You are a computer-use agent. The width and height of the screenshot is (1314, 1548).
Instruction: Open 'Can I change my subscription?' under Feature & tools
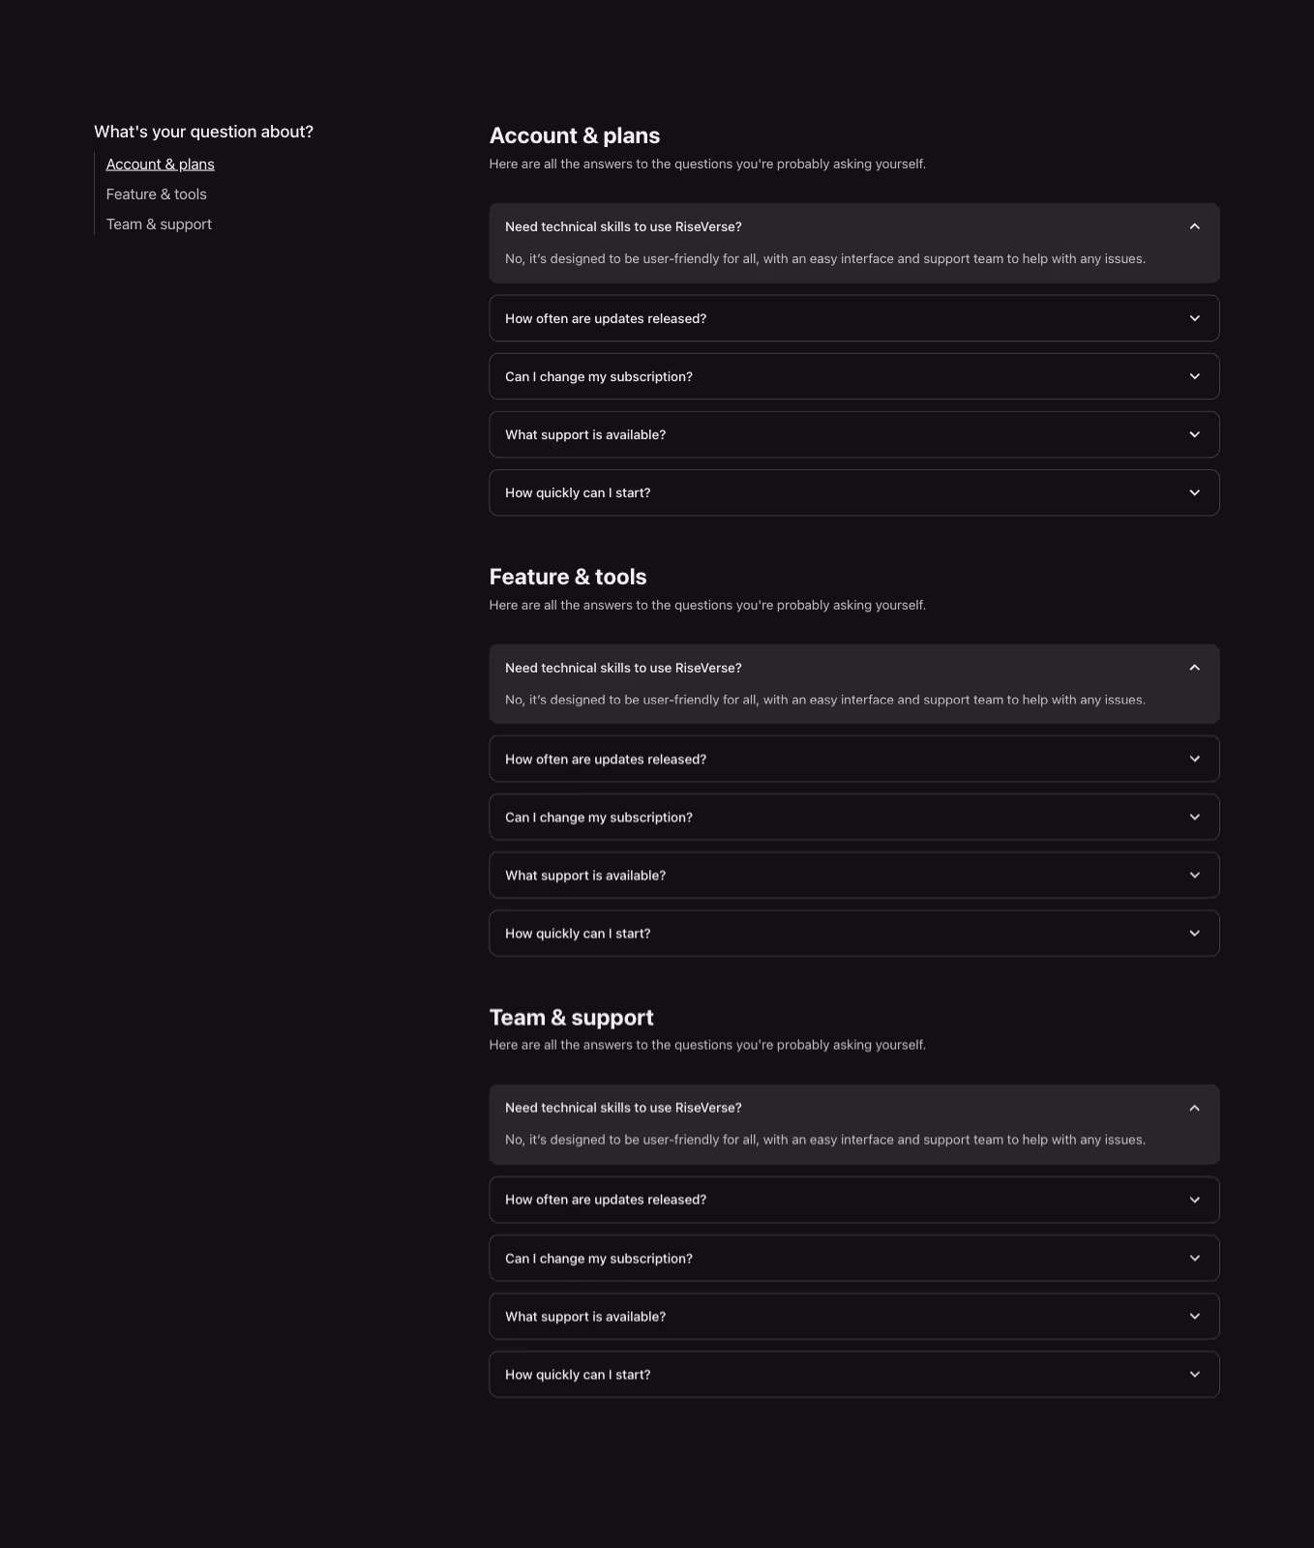click(853, 817)
